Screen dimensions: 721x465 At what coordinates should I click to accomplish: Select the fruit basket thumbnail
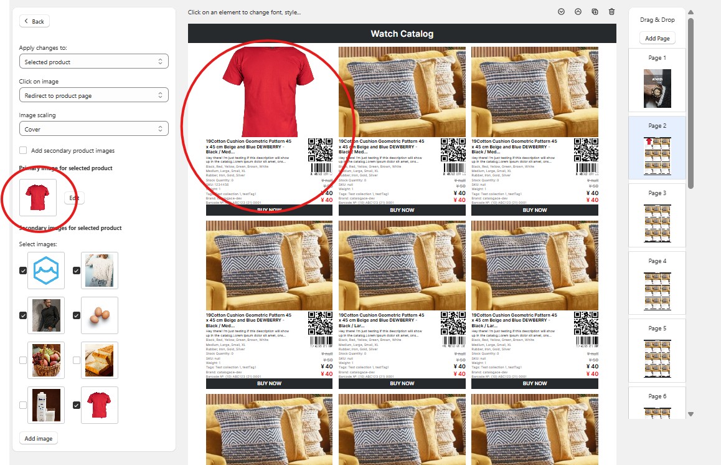(x=46, y=360)
